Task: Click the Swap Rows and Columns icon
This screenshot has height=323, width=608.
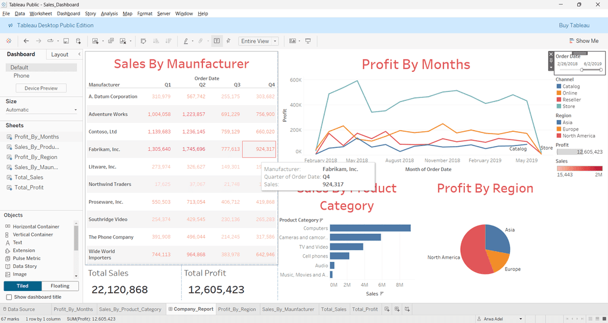Action: (144, 41)
